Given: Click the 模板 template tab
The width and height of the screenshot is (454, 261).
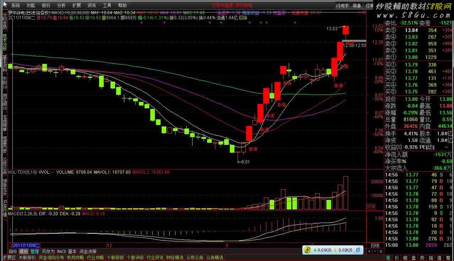Looking at the screenshot, I should click(24, 251).
